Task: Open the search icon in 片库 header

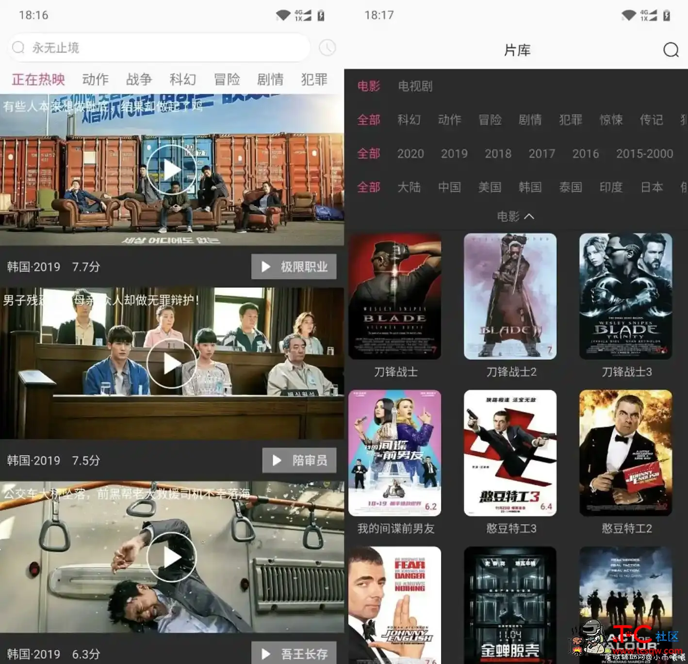Action: click(x=671, y=50)
